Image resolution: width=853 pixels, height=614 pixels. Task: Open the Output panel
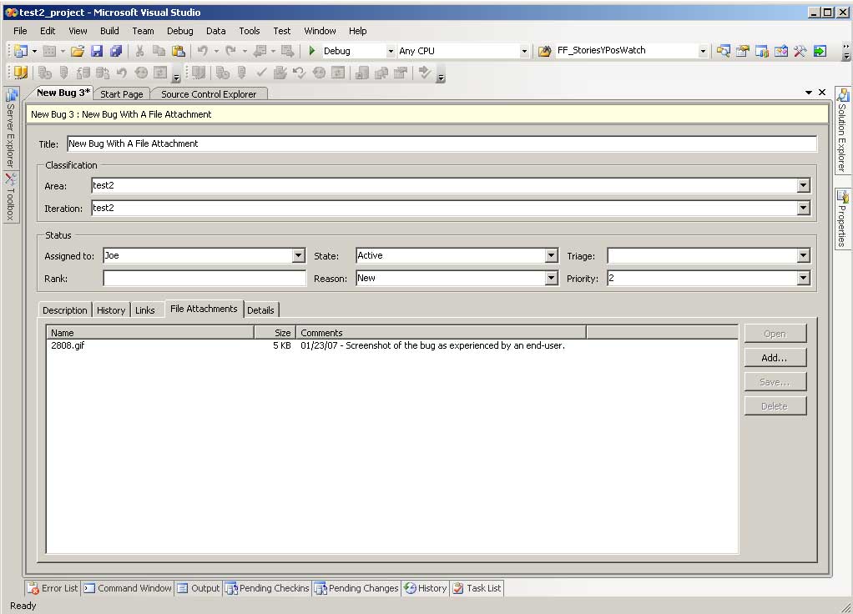click(x=199, y=588)
